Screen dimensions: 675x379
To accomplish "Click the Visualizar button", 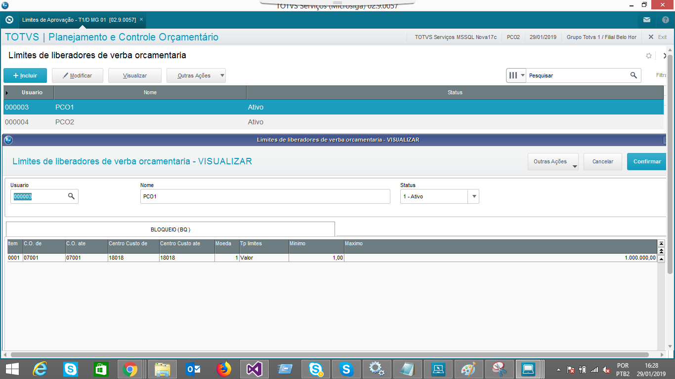I will [135, 76].
